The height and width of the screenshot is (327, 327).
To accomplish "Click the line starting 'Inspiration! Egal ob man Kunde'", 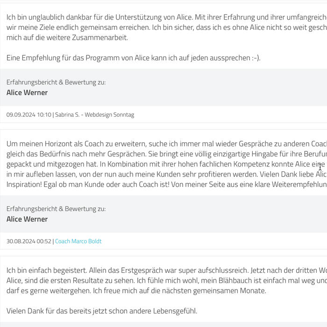I will click(167, 185).
